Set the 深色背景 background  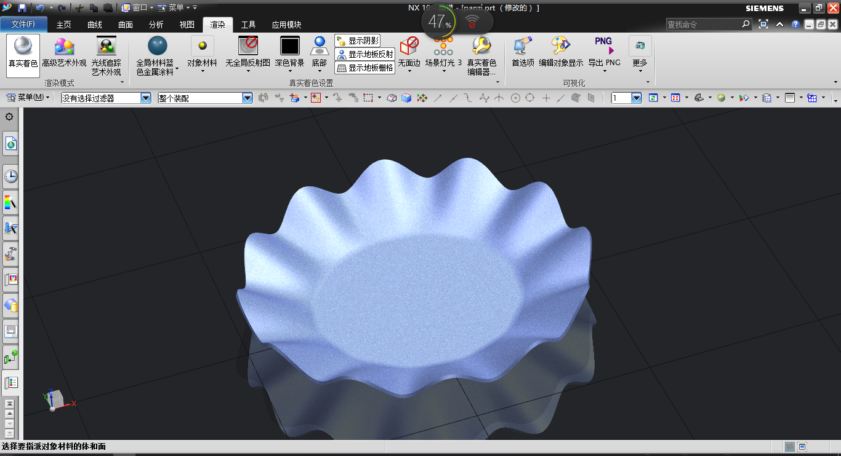[x=289, y=55]
